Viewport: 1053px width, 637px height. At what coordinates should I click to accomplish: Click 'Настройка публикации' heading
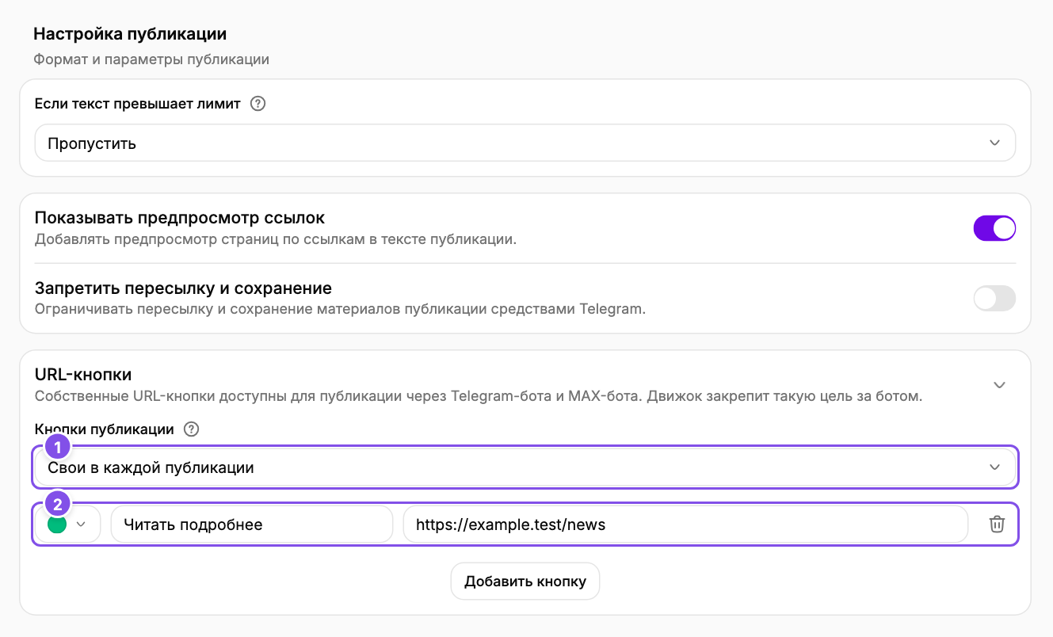131,34
